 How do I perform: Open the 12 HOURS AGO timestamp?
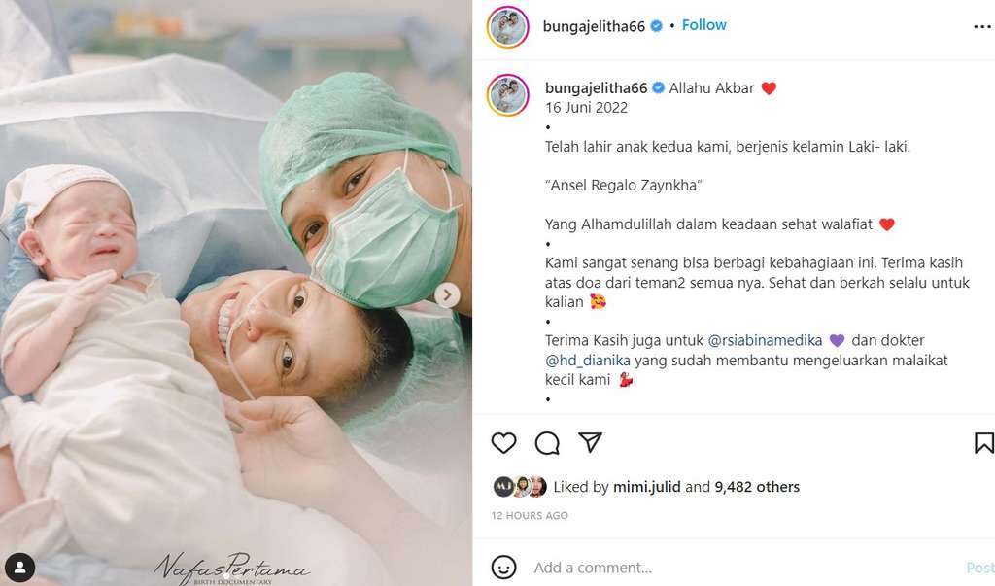tap(530, 515)
